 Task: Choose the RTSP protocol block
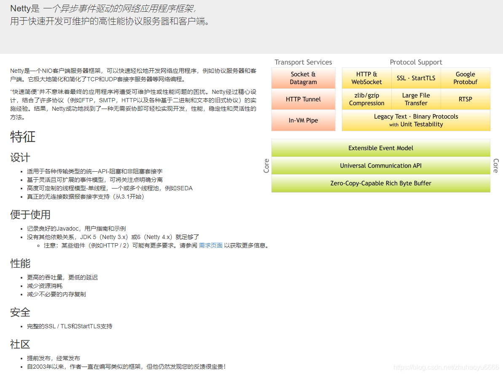click(465, 99)
